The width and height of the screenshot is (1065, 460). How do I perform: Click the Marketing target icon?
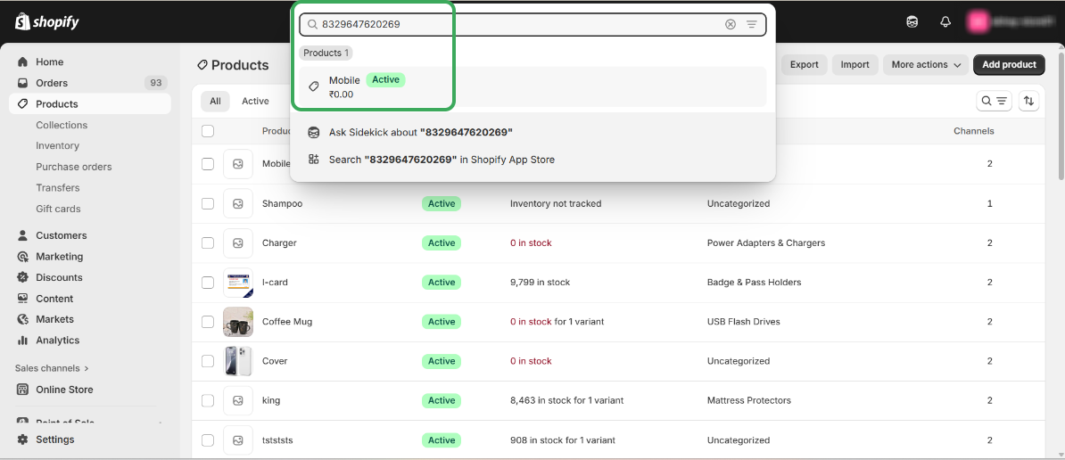click(x=23, y=257)
